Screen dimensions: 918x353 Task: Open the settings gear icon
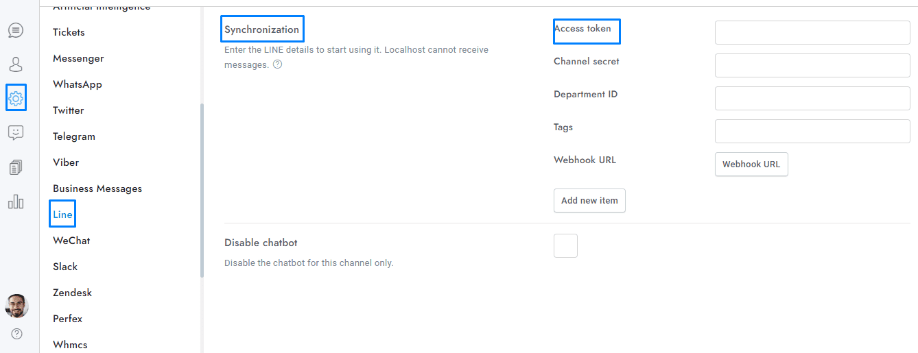click(16, 98)
